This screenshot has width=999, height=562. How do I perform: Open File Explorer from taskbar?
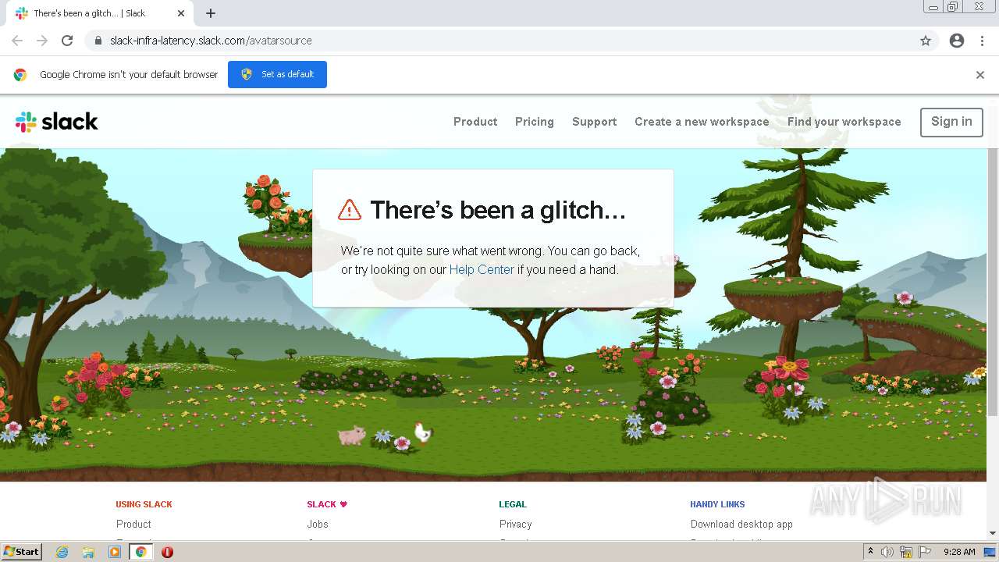coord(88,552)
